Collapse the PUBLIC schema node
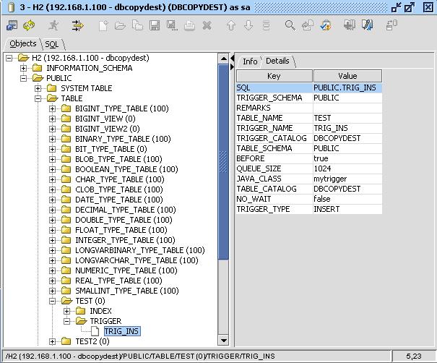 (x=23, y=78)
